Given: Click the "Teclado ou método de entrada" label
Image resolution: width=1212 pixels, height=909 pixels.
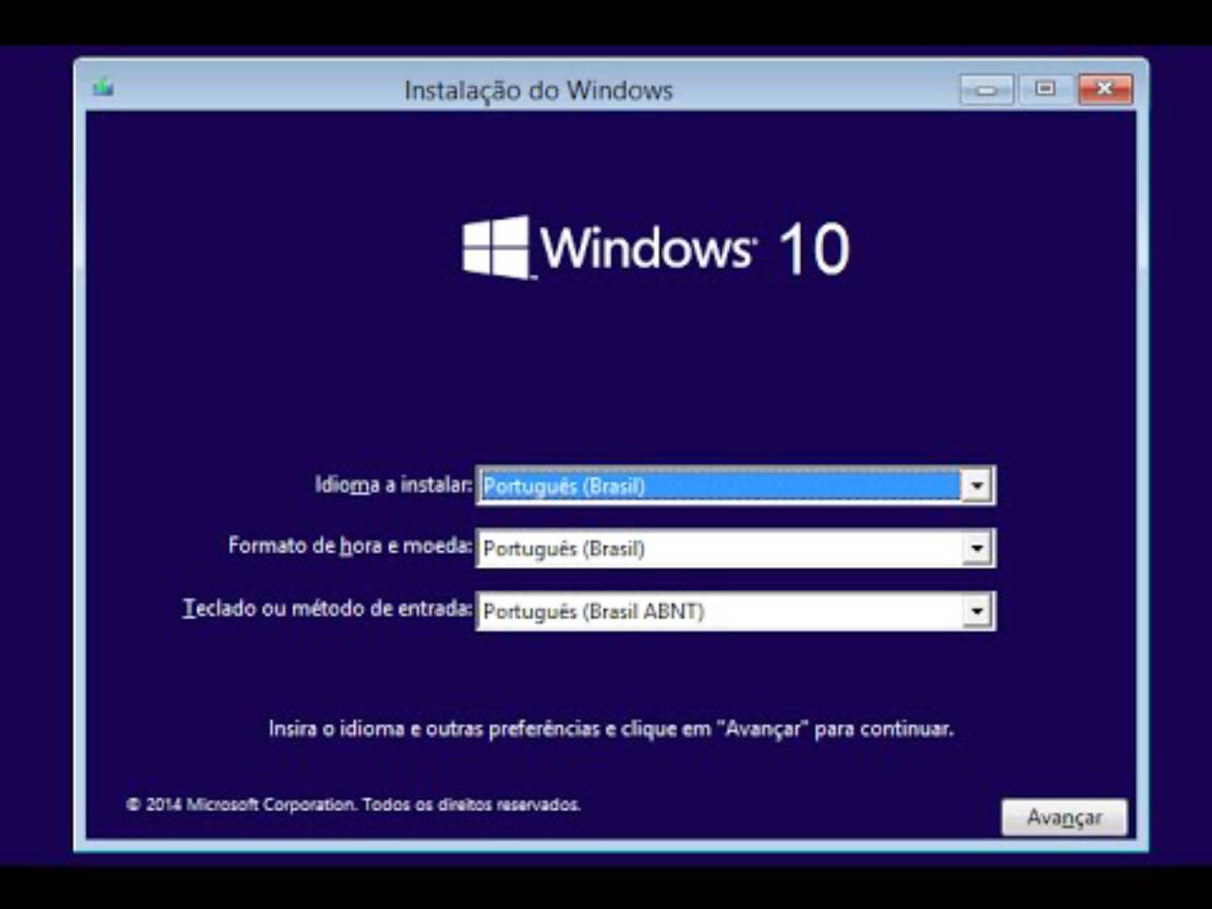Looking at the screenshot, I should 327,609.
